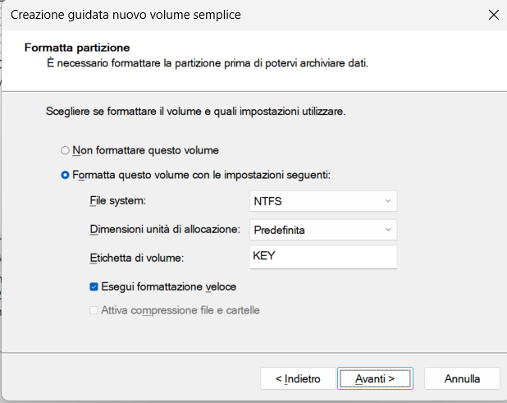Click the "Non formattare questo volume" label
Screen dimensions: 507x403
(x=145, y=150)
